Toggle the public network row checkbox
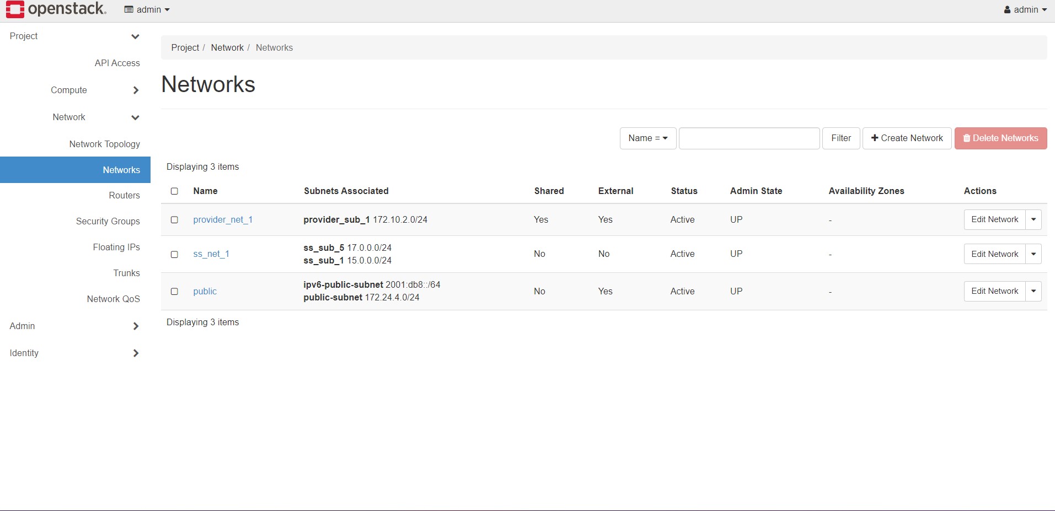 point(174,292)
